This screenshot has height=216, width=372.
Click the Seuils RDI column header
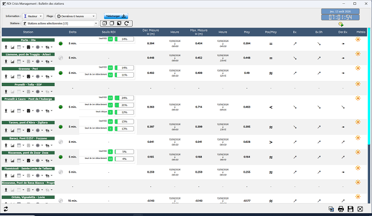tap(109, 32)
